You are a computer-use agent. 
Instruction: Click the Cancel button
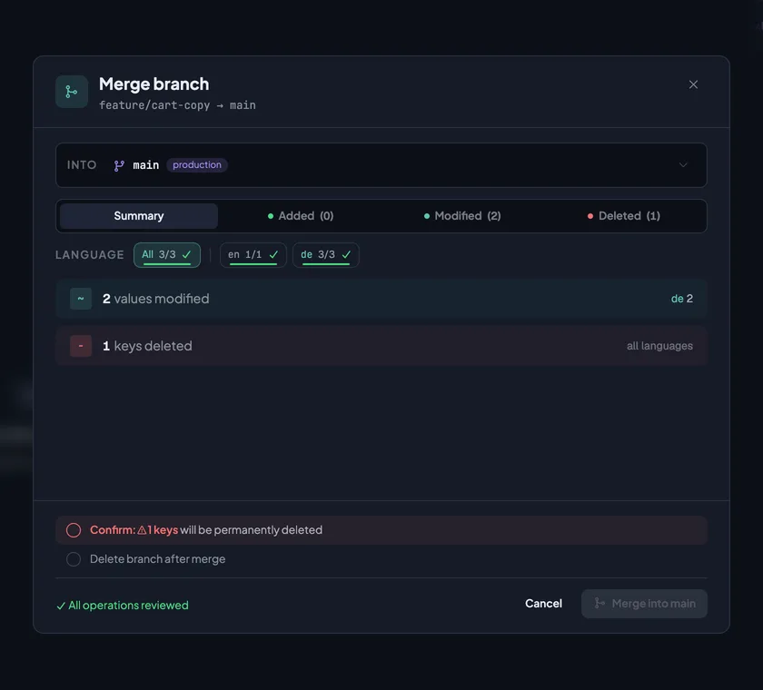coord(543,604)
